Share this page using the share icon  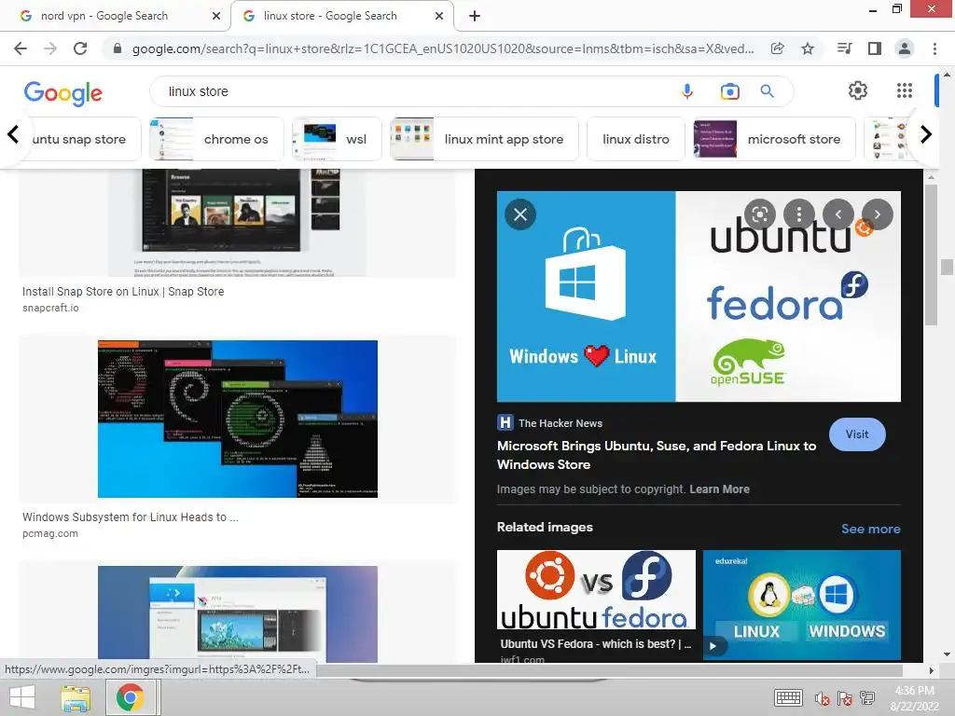click(777, 48)
